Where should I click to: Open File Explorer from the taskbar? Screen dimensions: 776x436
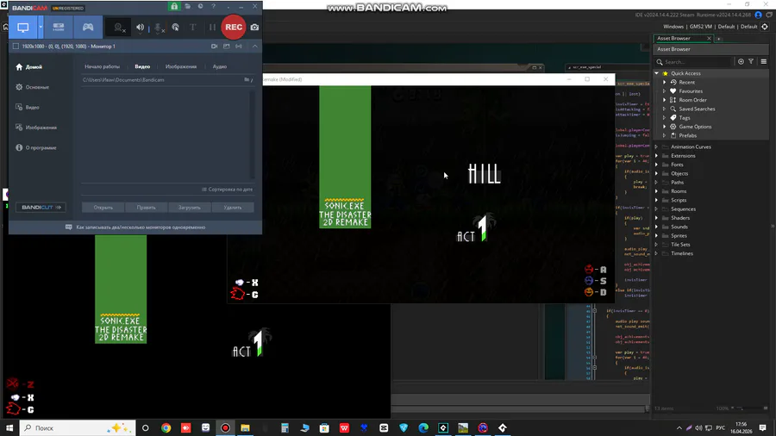(245, 428)
